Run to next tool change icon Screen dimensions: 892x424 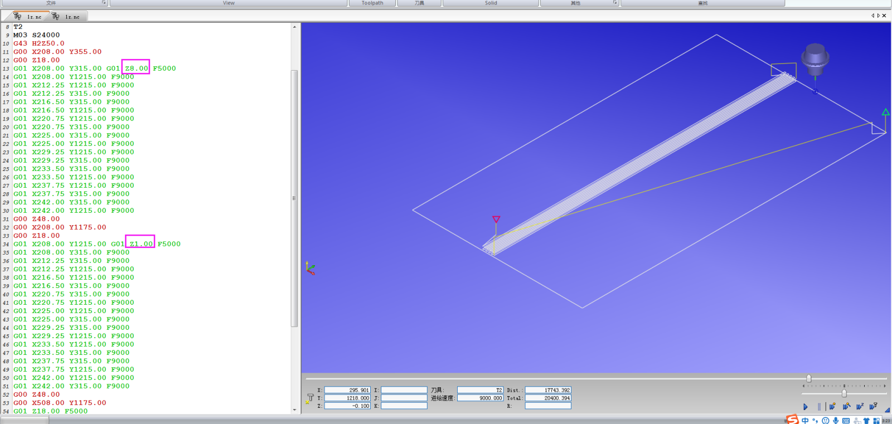tap(873, 407)
